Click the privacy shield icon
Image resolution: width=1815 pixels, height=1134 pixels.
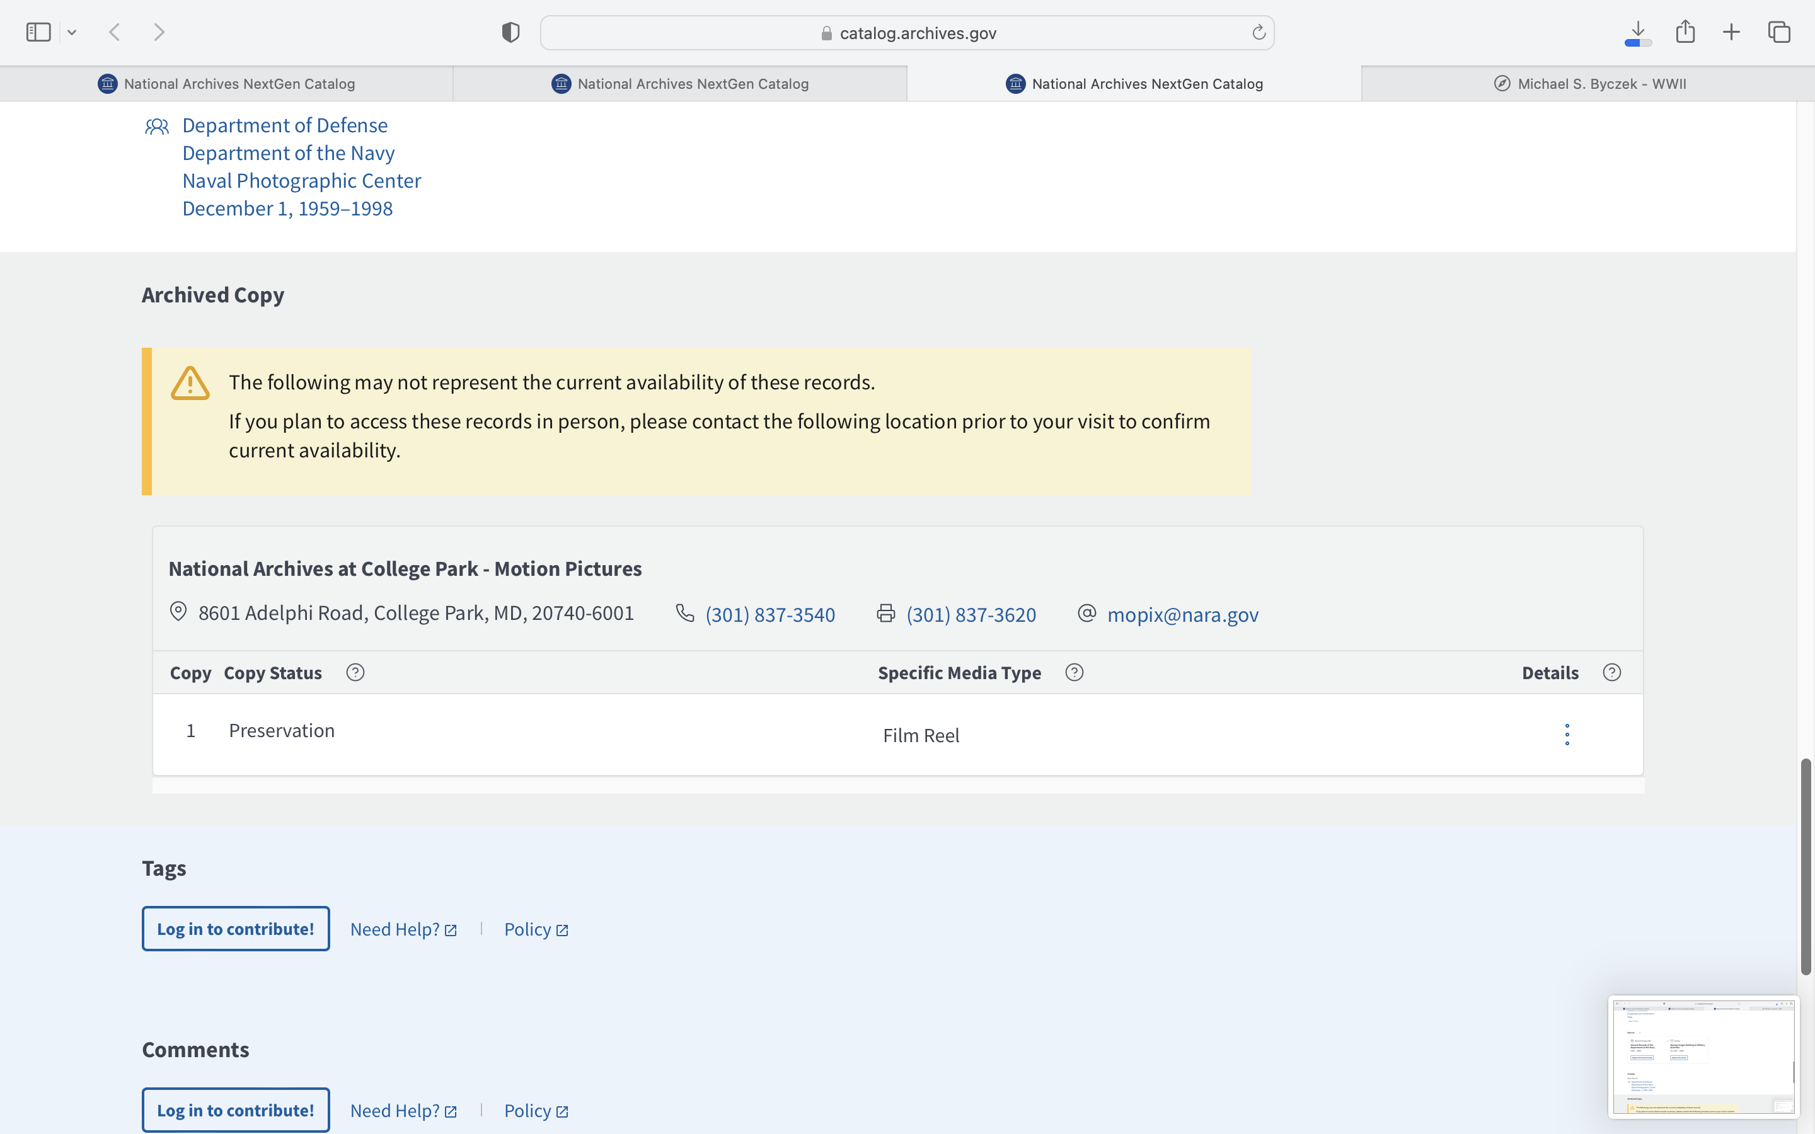click(x=510, y=32)
